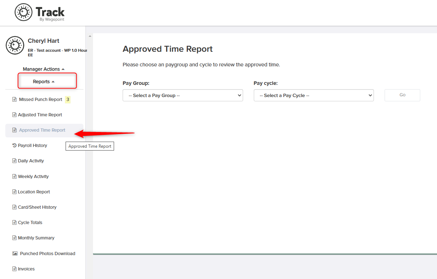Open the Select a Pay Group dropdown
The height and width of the screenshot is (279, 437).
[183, 95]
